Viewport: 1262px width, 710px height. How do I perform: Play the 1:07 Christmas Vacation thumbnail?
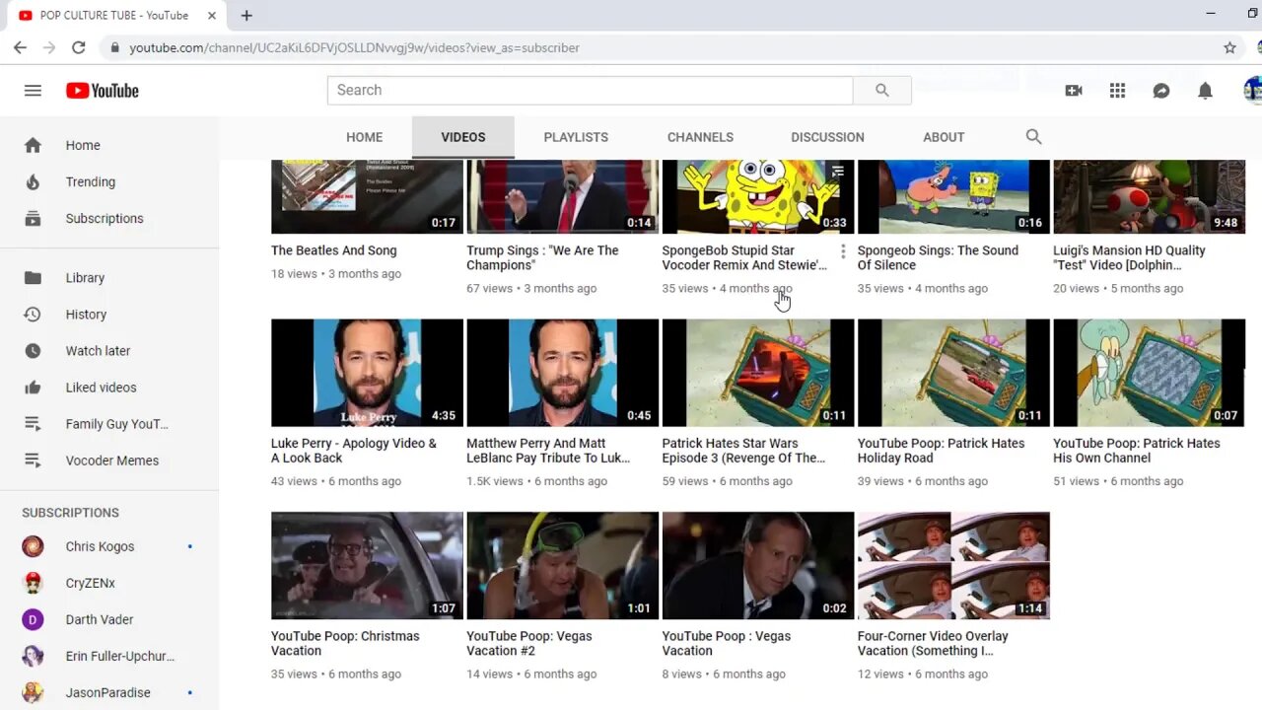tap(367, 565)
